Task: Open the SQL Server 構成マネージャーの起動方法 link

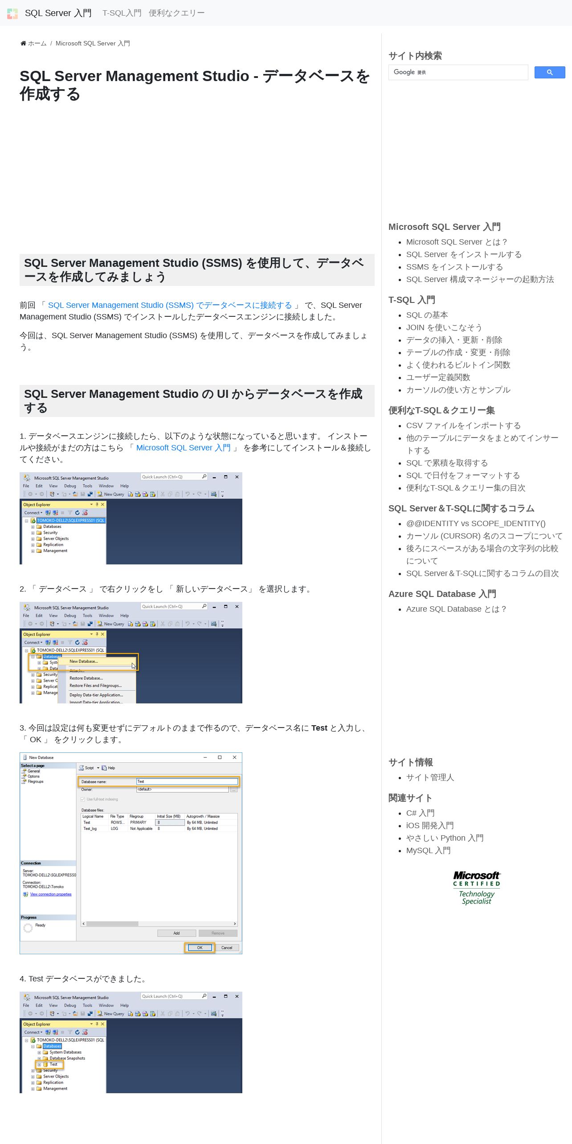Action: [x=480, y=279]
